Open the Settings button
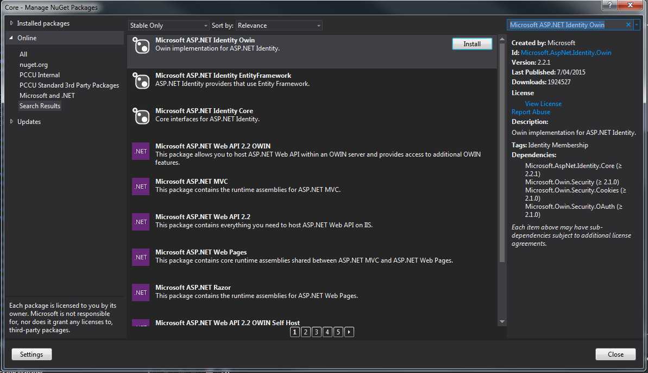Viewport: 648px width, 373px height. point(32,355)
